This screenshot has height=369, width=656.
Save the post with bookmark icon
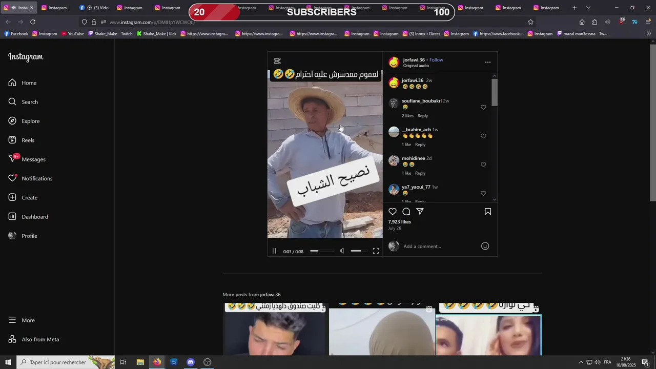click(488, 212)
